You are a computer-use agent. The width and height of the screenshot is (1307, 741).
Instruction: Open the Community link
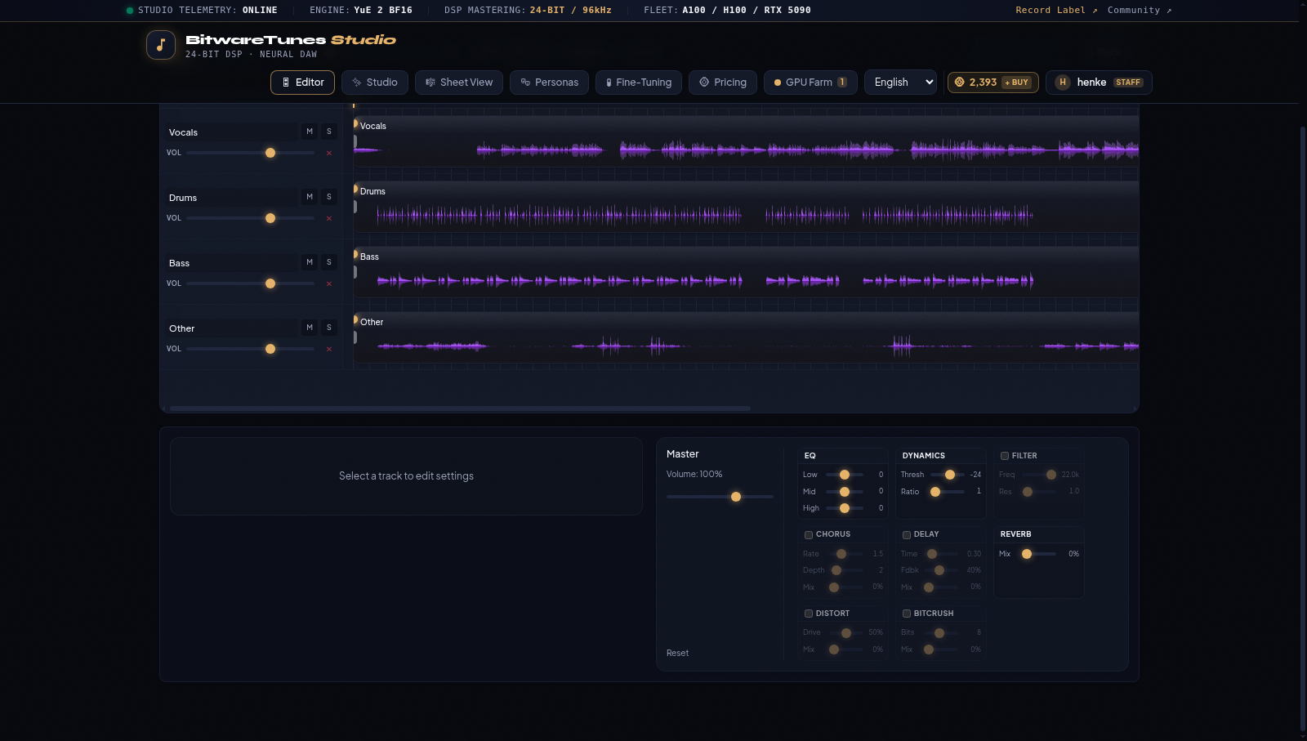(1140, 10)
